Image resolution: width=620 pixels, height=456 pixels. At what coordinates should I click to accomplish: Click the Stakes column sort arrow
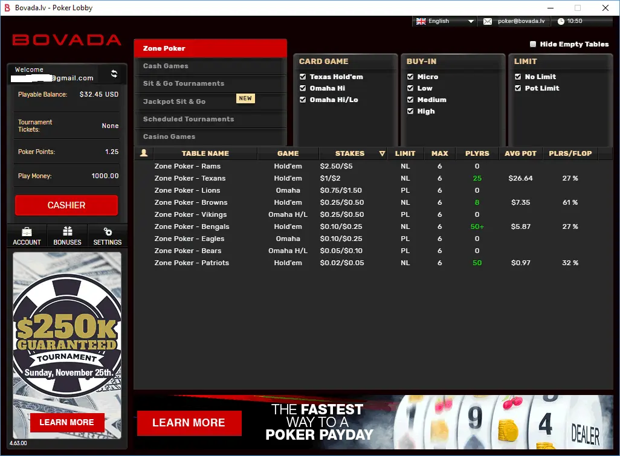point(382,153)
